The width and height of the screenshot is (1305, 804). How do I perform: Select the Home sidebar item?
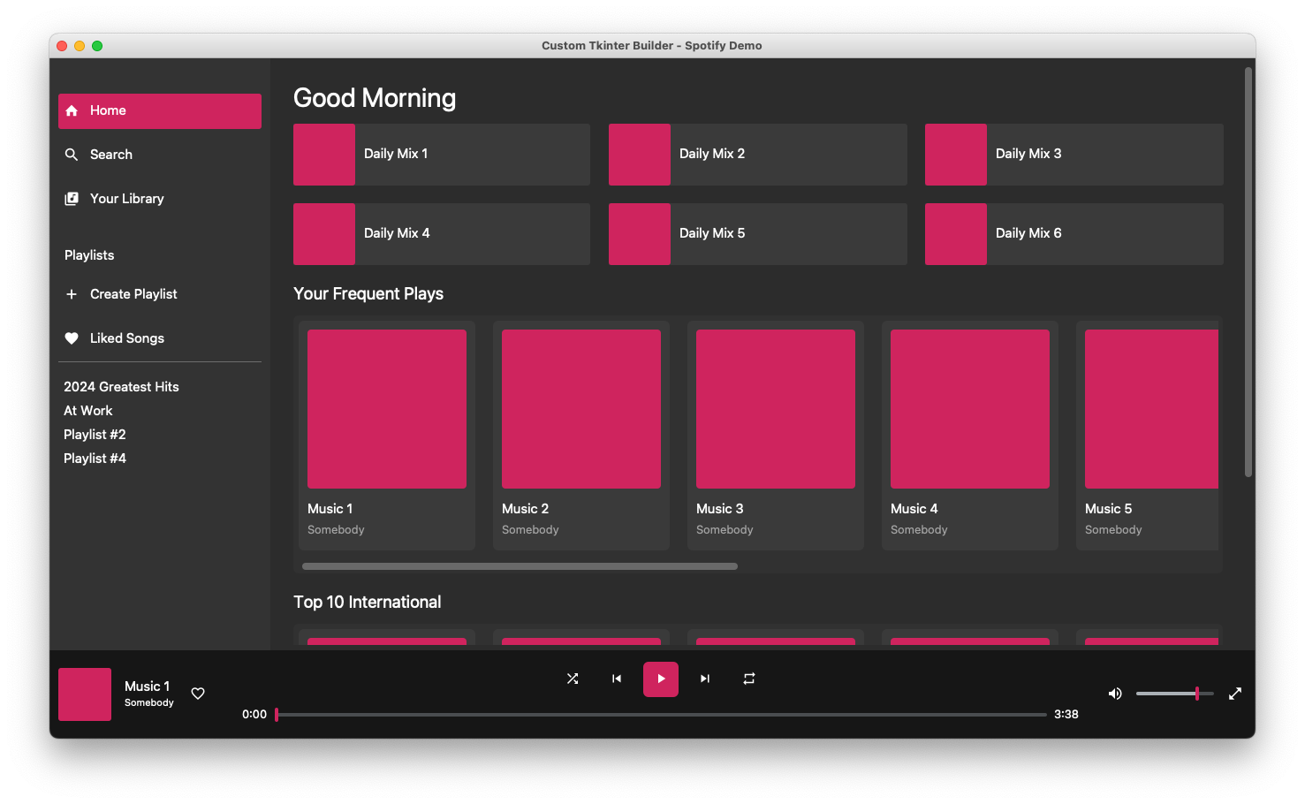[159, 111]
